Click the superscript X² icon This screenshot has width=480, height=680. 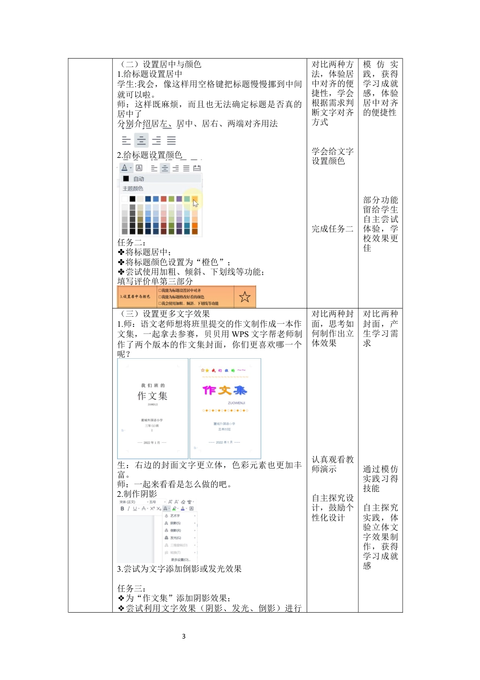tap(152, 508)
